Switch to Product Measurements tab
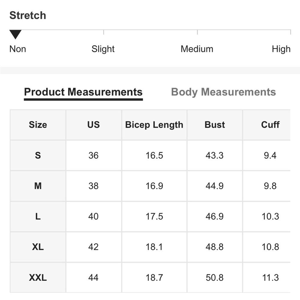Image resolution: width=300 pixels, height=300 pixels. [83, 92]
